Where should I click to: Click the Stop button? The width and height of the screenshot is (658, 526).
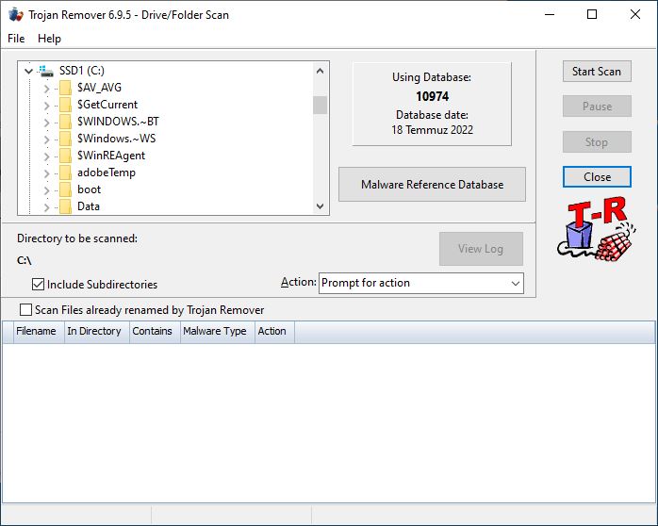click(597, 141)
